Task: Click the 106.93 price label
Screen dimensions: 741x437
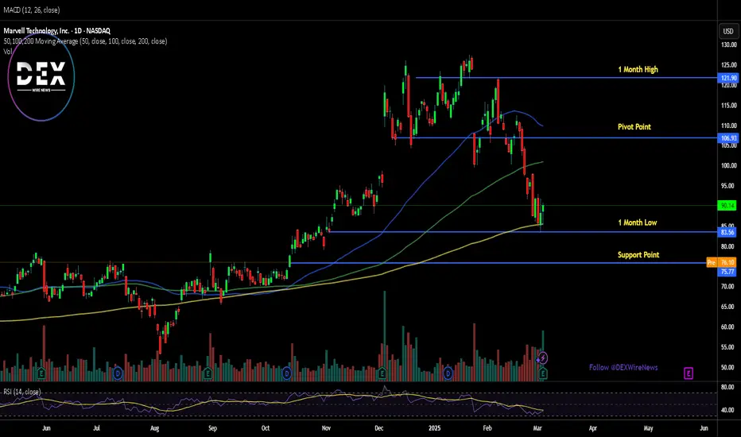Action: pos(728,138)
